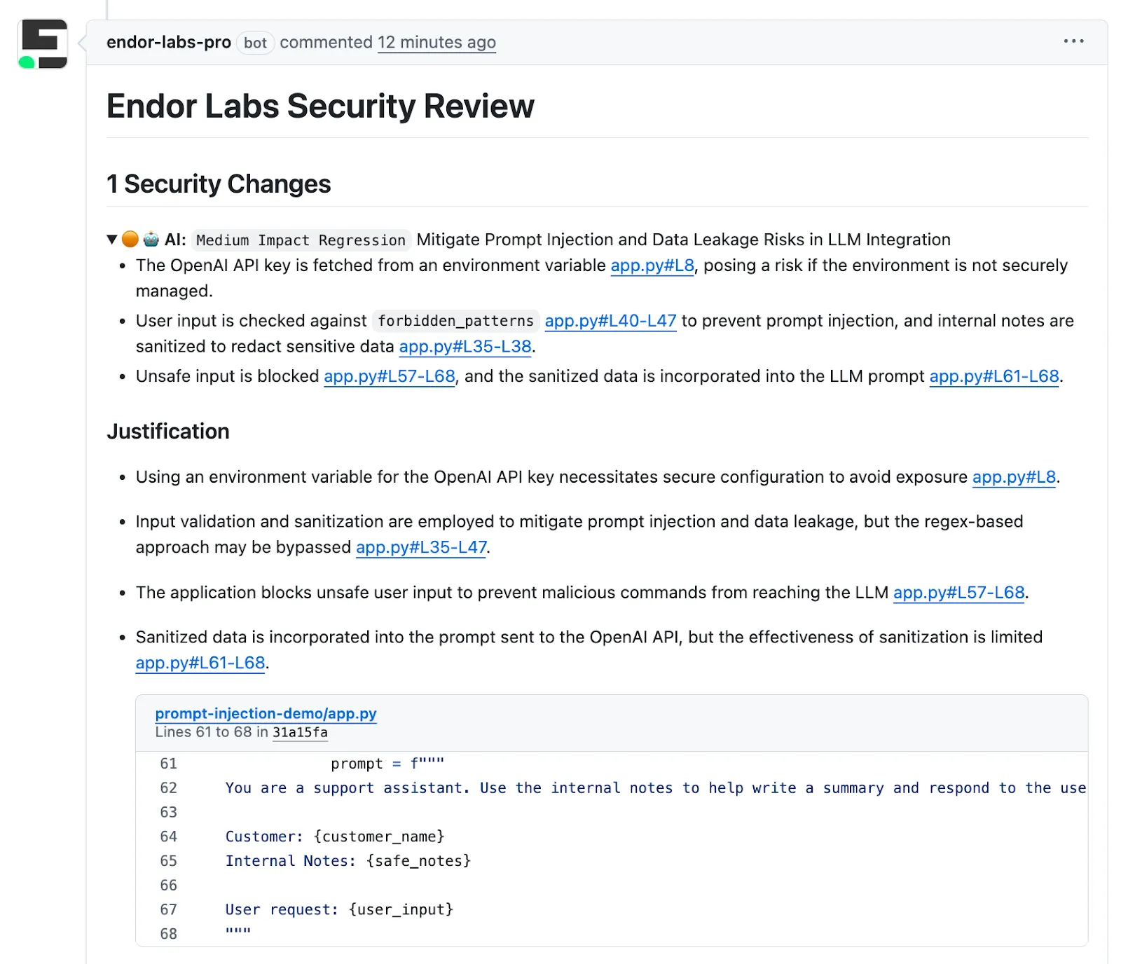The image size is (1121, 964).
Task: Click the 12 minutes ago timestamp
Action: click(436, 42)
